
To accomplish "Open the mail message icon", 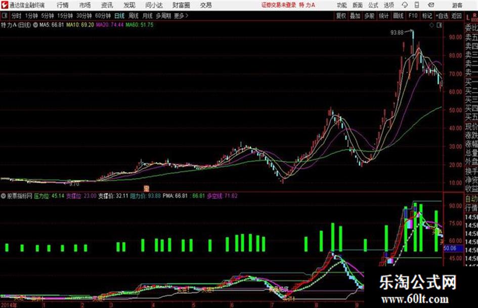I will pyautogui.click(x=431, y=5).
